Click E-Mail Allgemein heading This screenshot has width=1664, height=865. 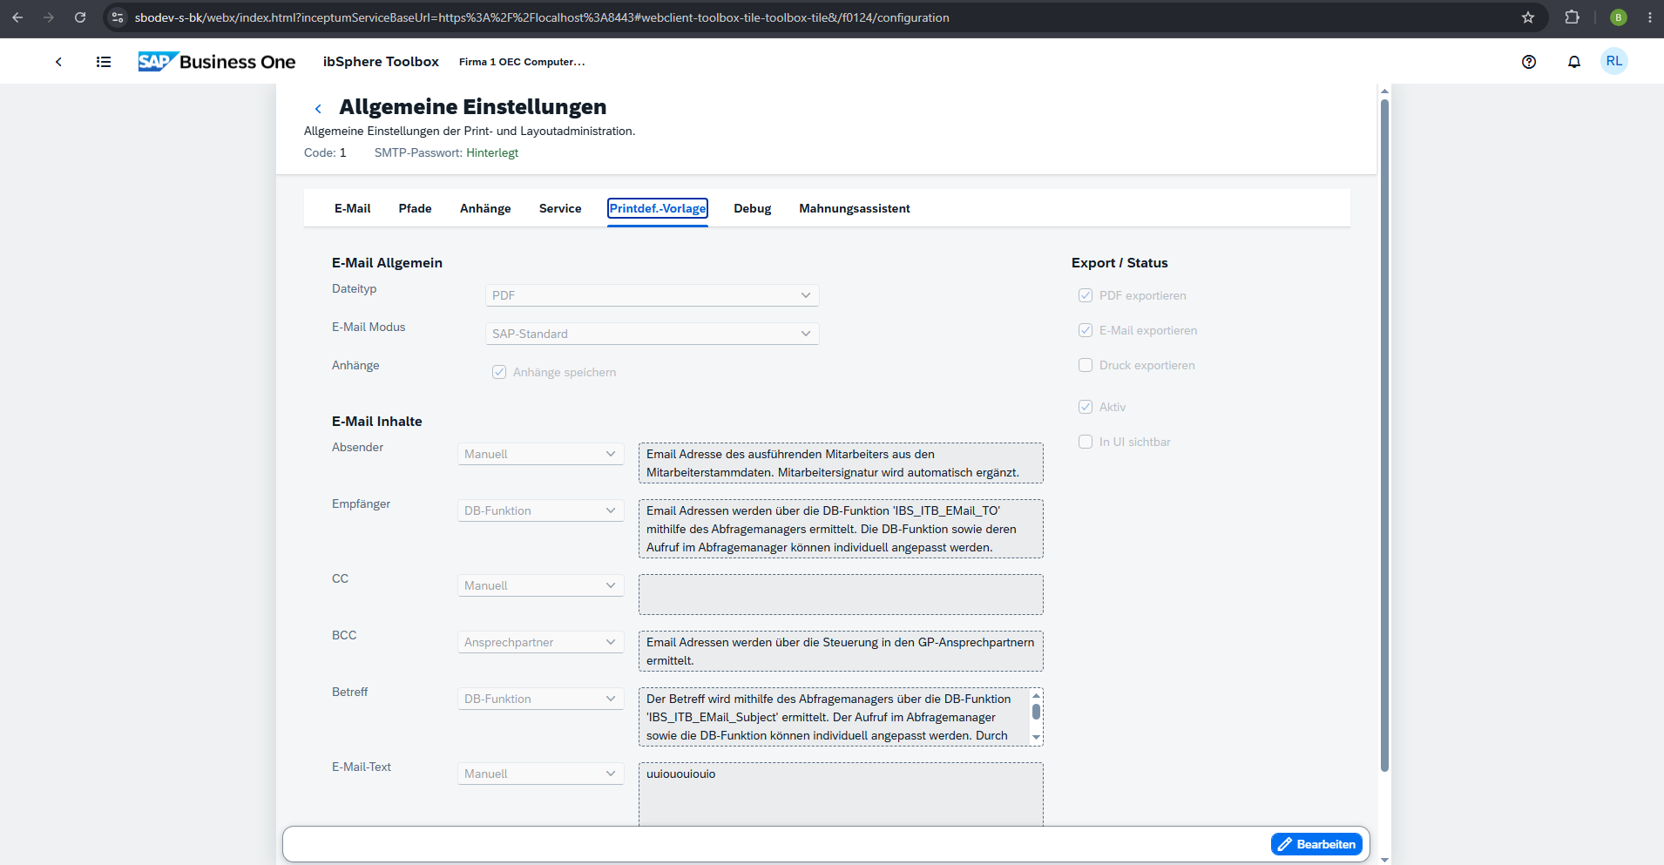[387, 263]
